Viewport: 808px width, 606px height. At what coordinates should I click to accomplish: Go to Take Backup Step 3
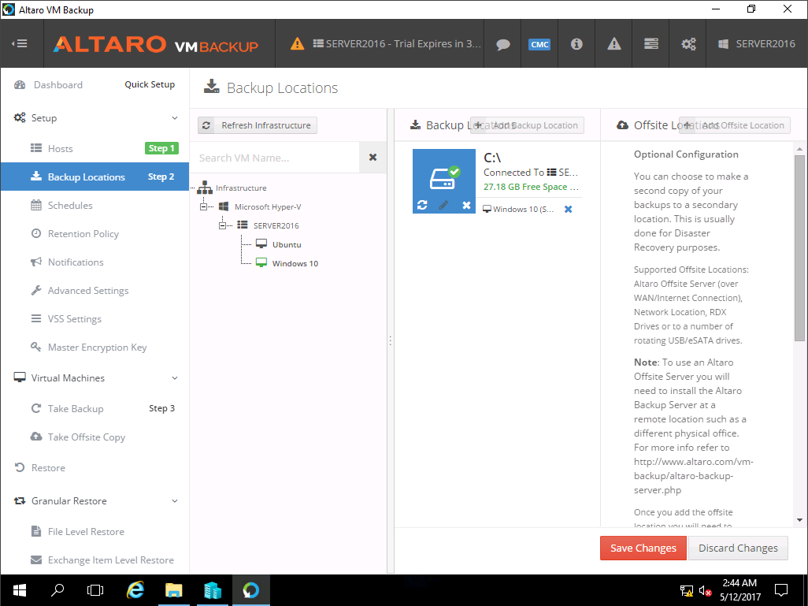pos(95,408)
